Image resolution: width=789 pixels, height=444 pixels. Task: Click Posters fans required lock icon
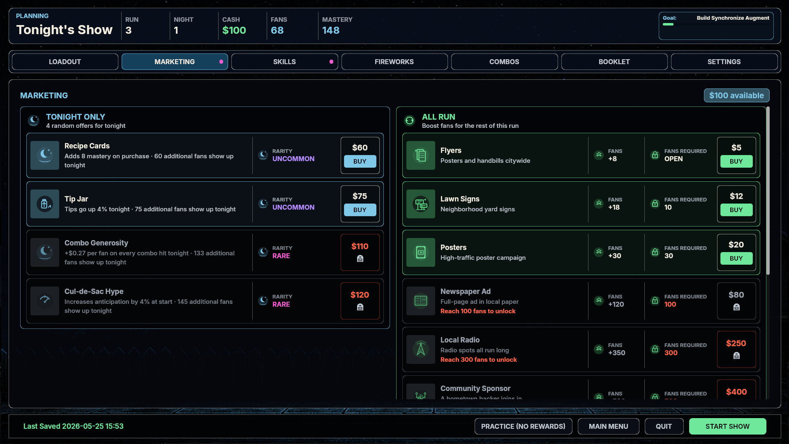point(655,252)
